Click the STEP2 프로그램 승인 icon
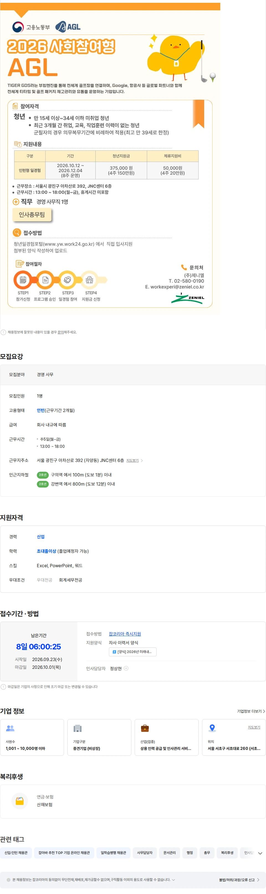This screenshot has height=894, width=266. pyautogui.click(x=45, y=280)
